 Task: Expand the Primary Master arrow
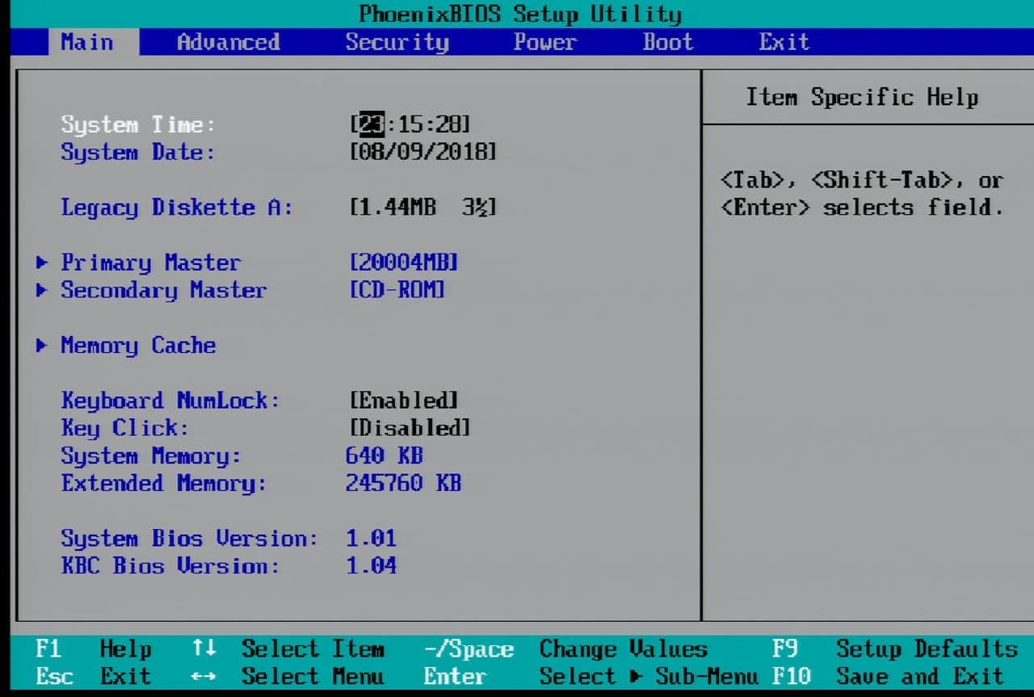pos(42,262)
